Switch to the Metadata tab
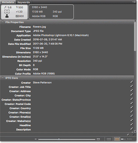This screenshot has height=143, width=138. click(8, 2)
